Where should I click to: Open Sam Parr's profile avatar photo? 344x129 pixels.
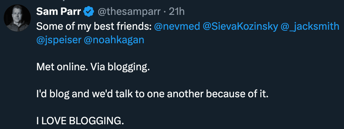[17, 18]
